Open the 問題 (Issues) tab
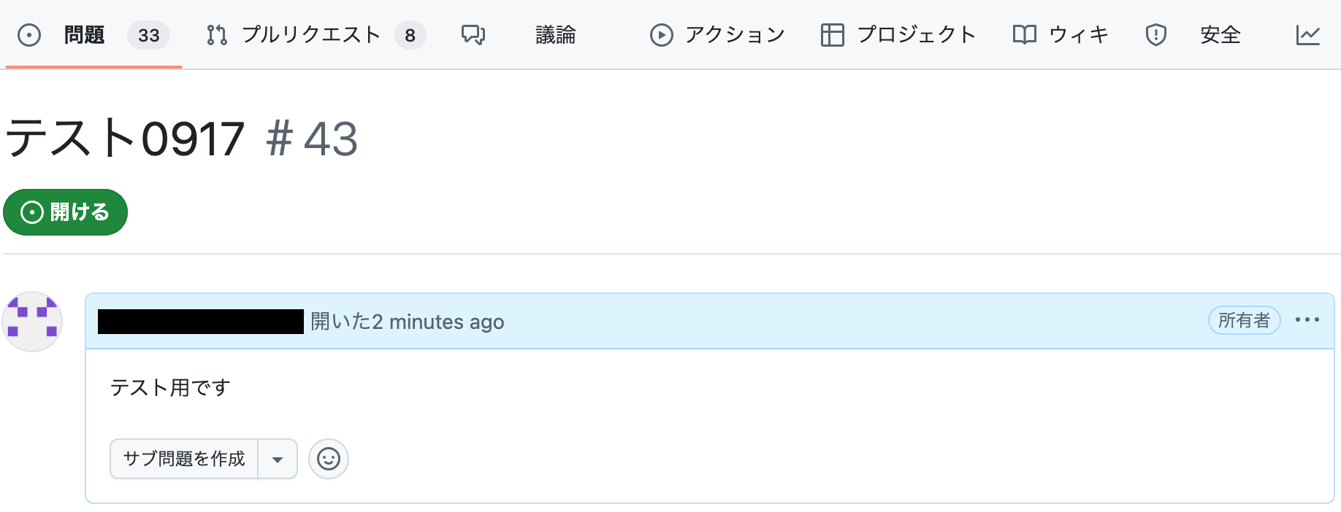Image resolution: width=1341 pixels, height=512 pixels. pyautogui.click(x=85, y=35)
